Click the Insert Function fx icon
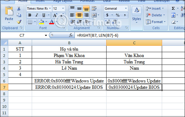 pos(71,35)
